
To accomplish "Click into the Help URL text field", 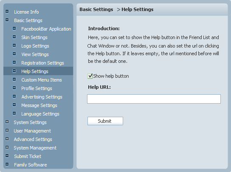I will point(154,99).
